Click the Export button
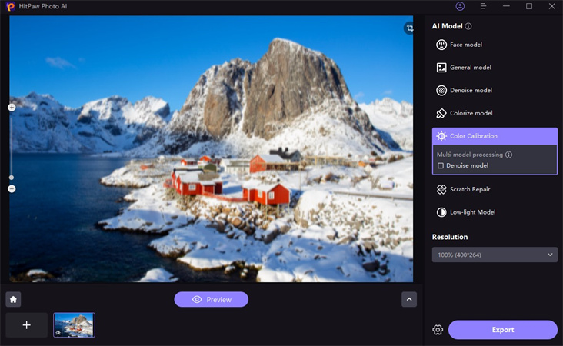 coord(503,330)
